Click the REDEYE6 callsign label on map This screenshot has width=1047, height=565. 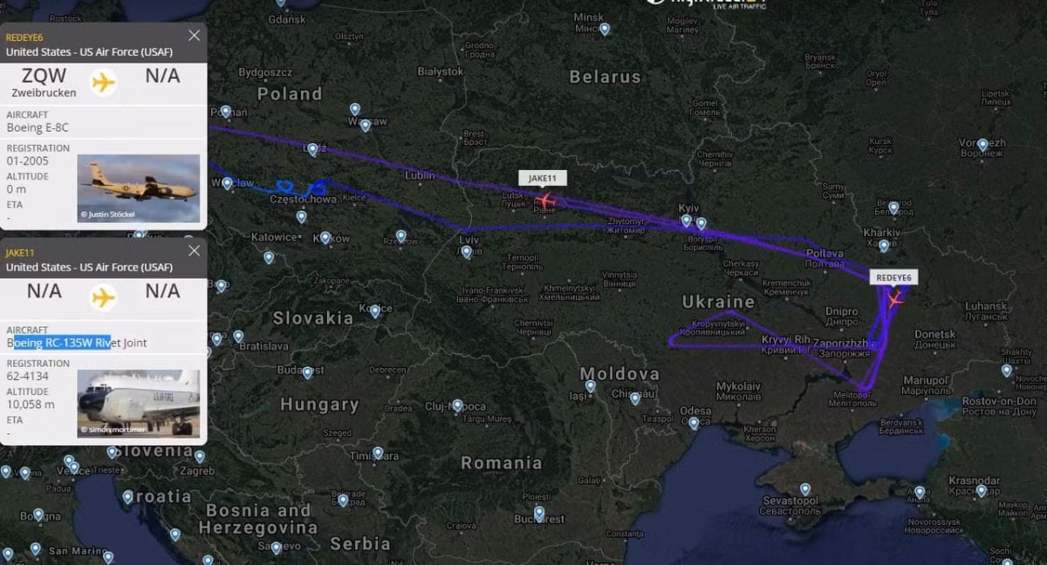pos(893,277)
